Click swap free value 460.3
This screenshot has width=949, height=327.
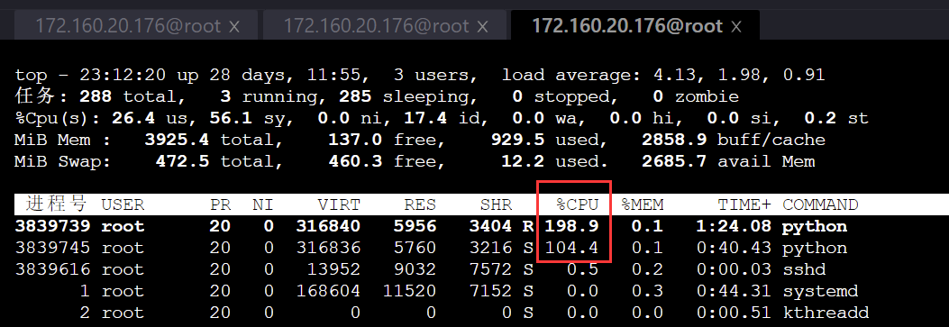(355, 162)
